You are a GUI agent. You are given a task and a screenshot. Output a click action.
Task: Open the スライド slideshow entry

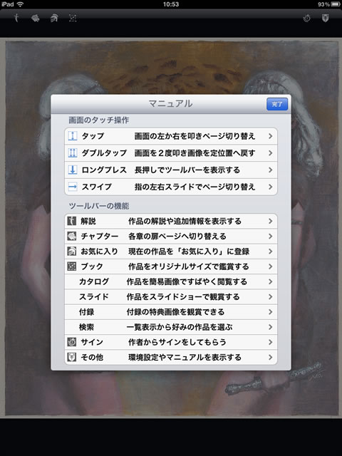pos(171,297)
